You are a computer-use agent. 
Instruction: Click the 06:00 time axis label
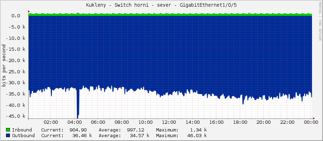coord(98,122)
